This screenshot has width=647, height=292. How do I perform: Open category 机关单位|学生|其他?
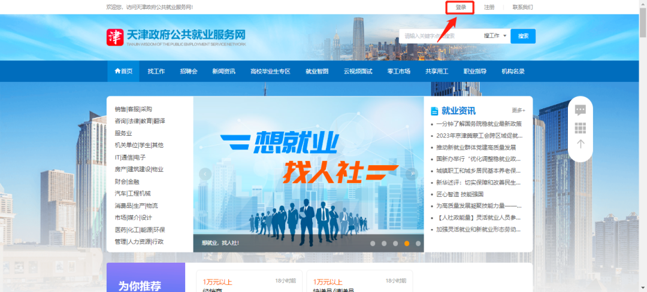[x=139, y=145]
